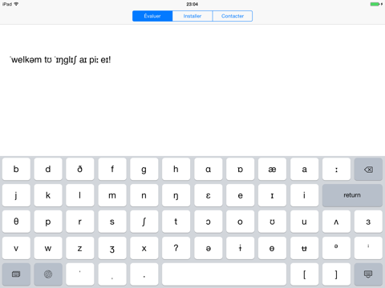Tap the space bar
Image resolution: width=385 pixels, height=288 pixels.
pos(224,274)
